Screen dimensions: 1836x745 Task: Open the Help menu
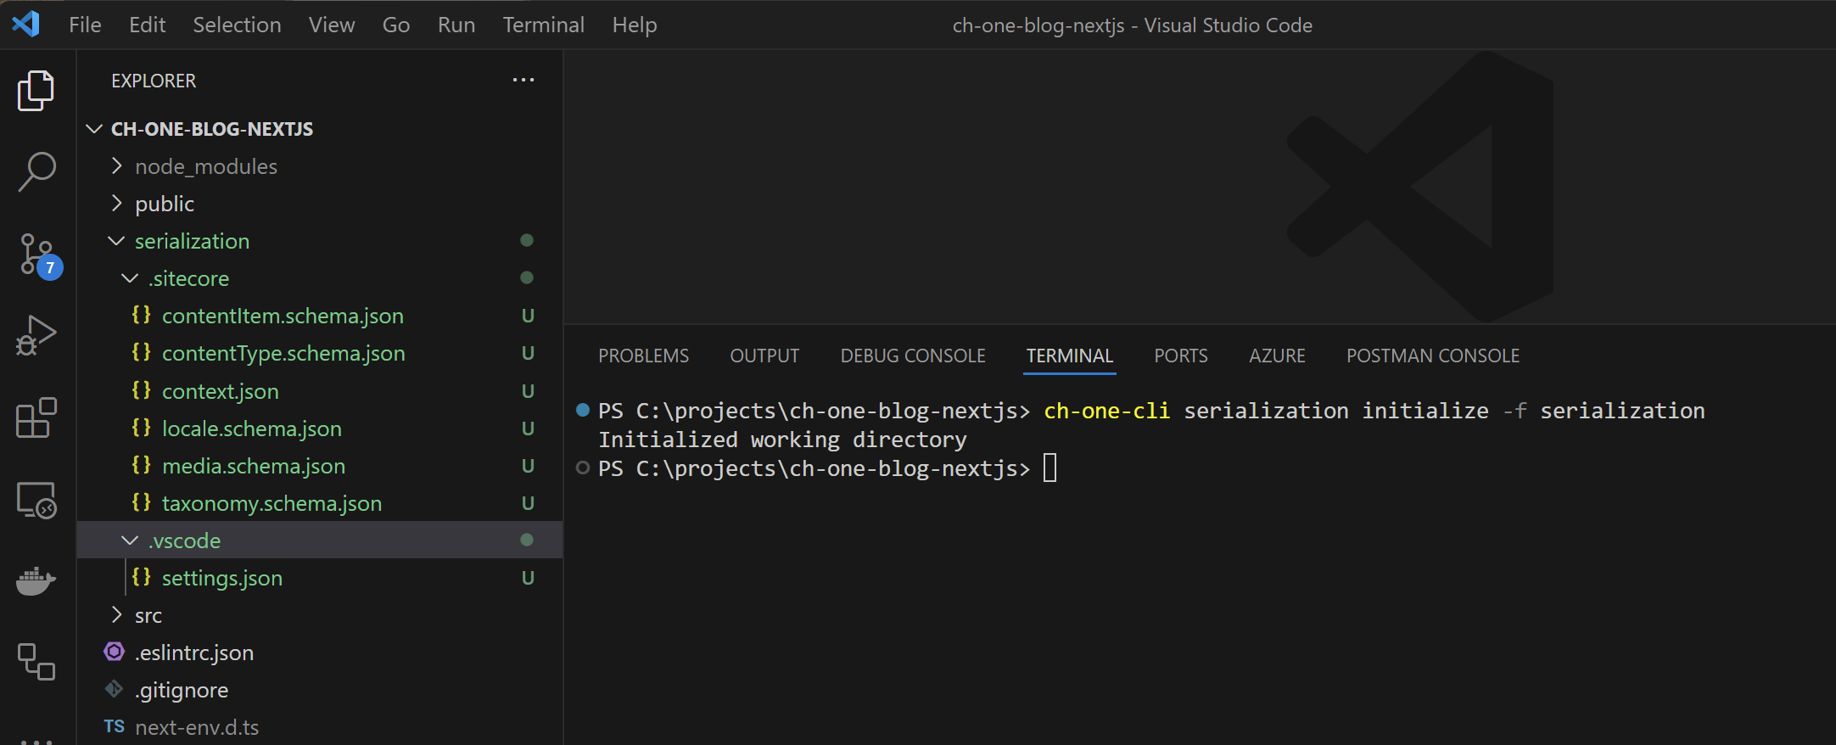click(x=635, y=25)
